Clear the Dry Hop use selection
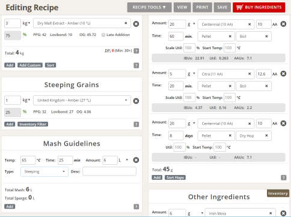Viewport: 291px width, 217px height. click(266, 135)
